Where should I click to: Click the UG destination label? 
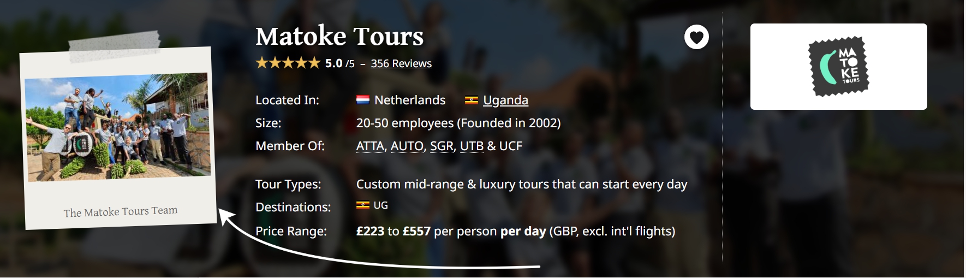tap(380, 205)
